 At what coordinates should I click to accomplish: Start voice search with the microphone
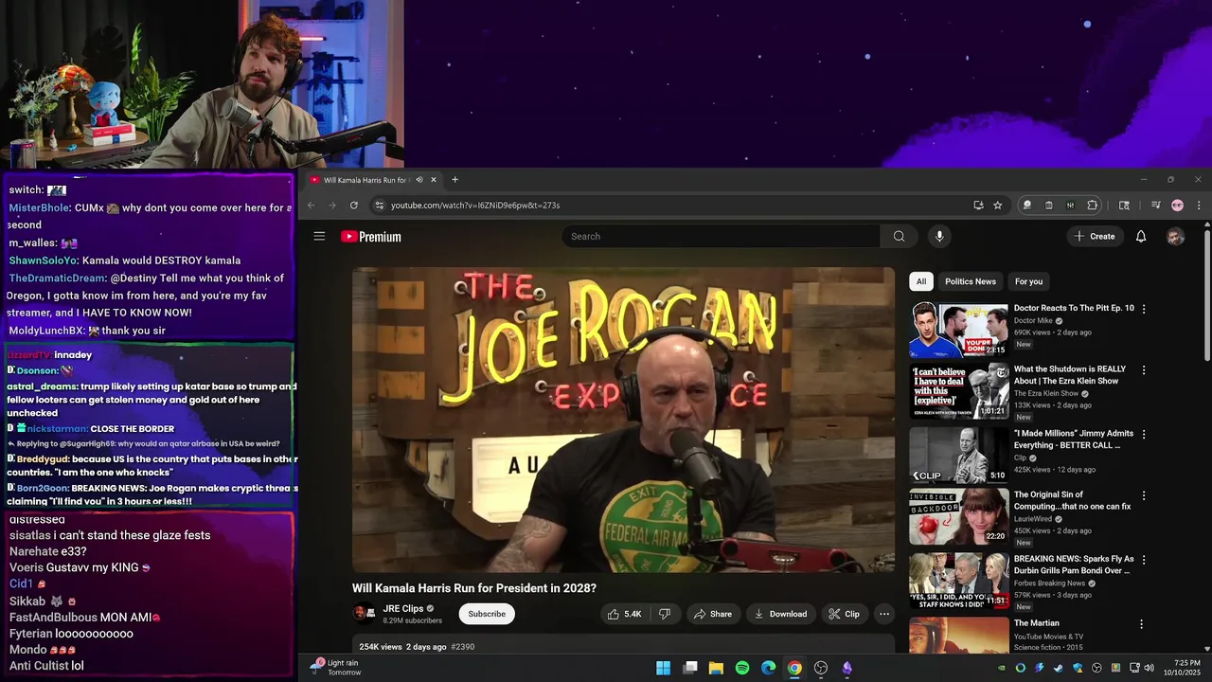939,237
